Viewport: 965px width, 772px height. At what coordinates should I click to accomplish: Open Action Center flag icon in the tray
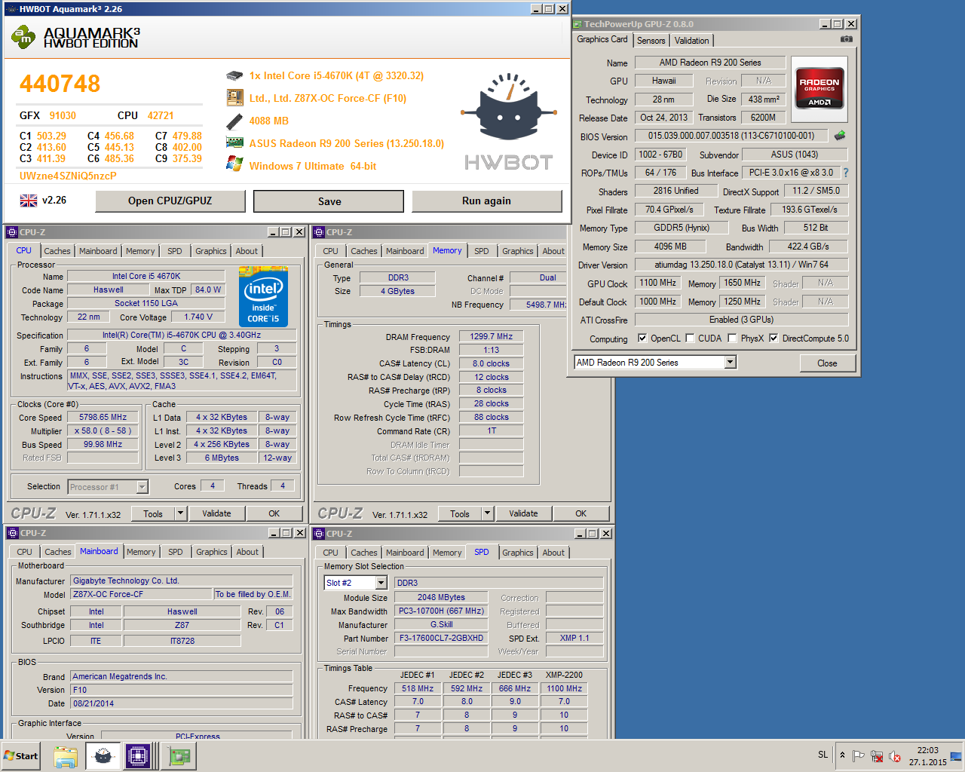pyautogui.click(x=859, y=756)
